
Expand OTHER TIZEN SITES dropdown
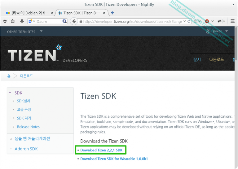(41, 31)
